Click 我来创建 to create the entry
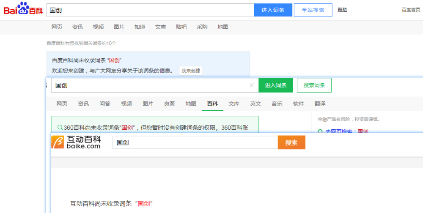The image size is (423, 213). click(191, 71)
